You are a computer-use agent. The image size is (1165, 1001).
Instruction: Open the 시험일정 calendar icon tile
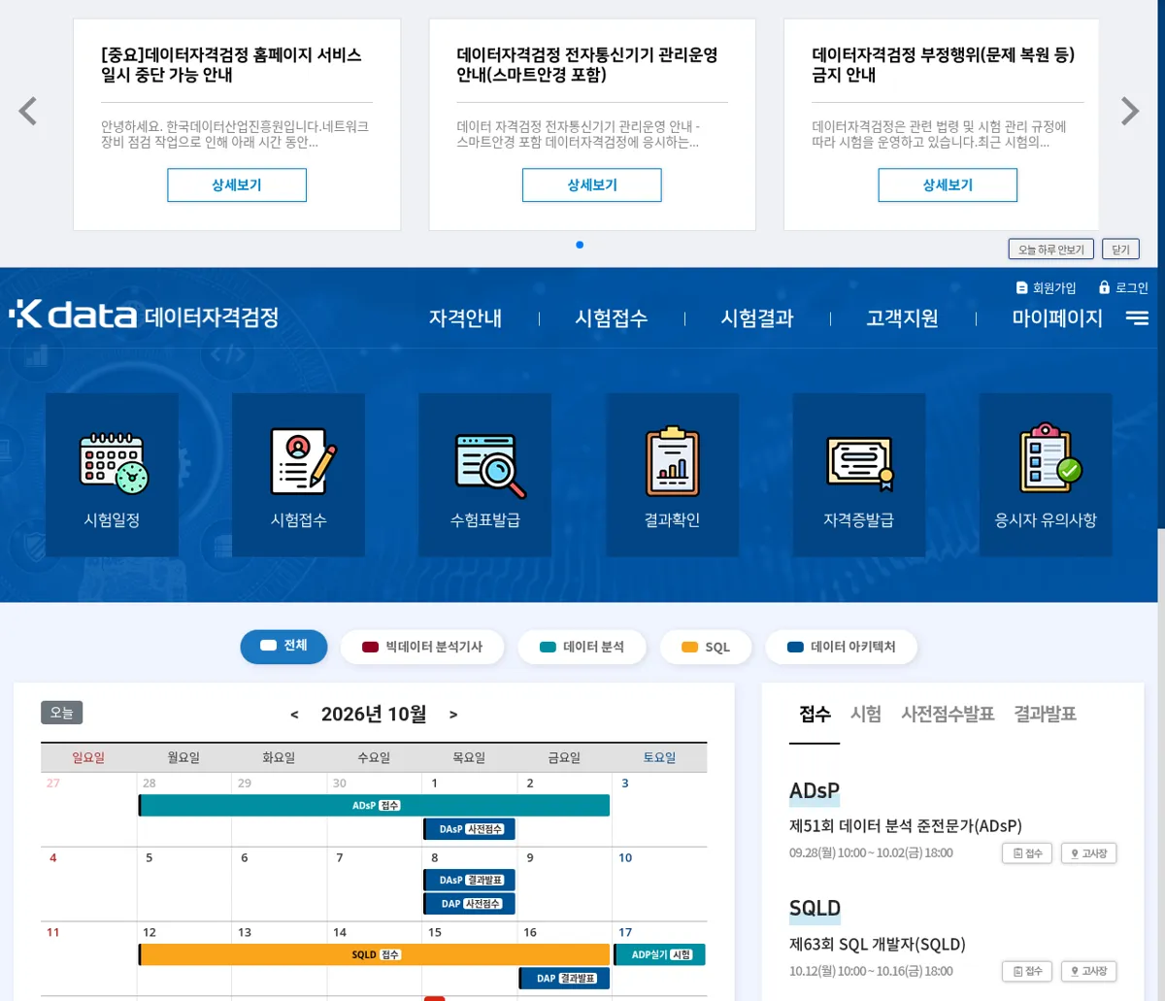[112, 475]
